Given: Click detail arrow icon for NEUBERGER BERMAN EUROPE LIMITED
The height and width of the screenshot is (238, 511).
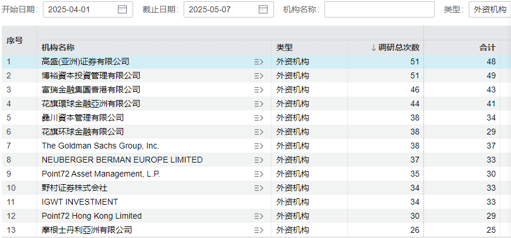Looking at the screenshot, I should click(259, 160).
